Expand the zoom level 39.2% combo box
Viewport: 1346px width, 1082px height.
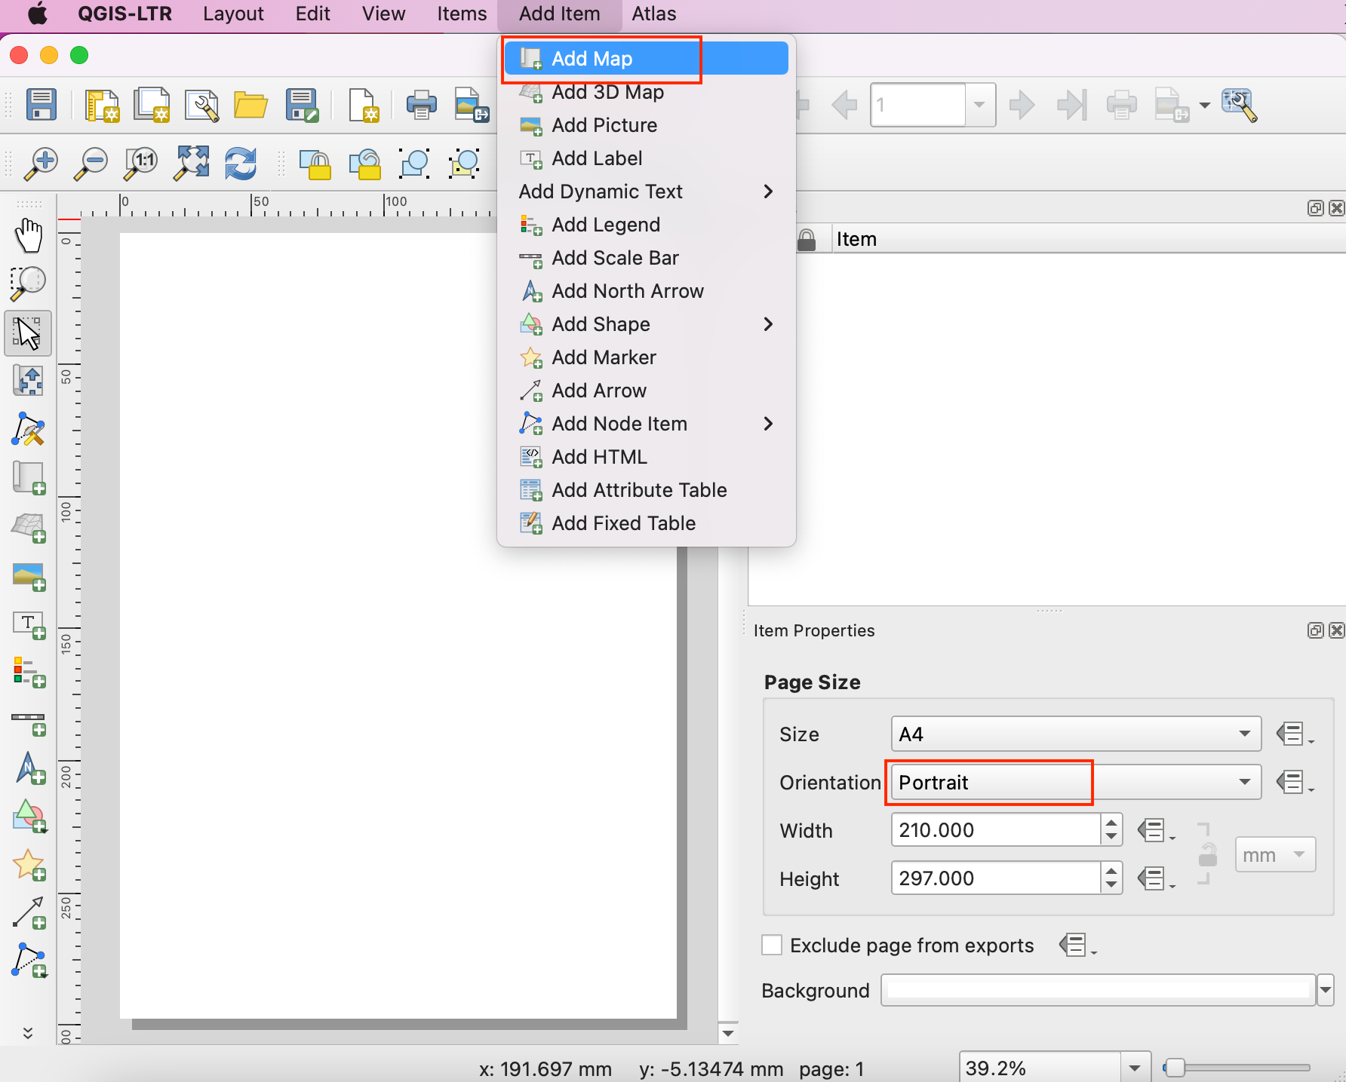tap(1134, 1068)
